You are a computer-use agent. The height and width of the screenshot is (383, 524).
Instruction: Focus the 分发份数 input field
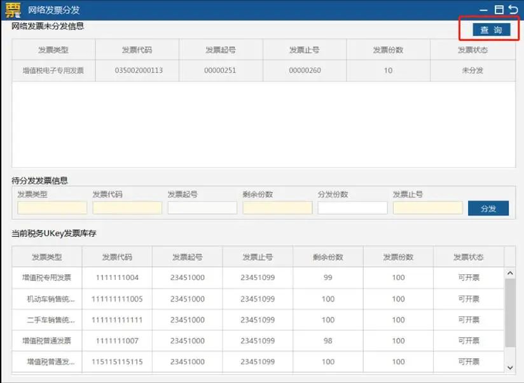point(352,207)
